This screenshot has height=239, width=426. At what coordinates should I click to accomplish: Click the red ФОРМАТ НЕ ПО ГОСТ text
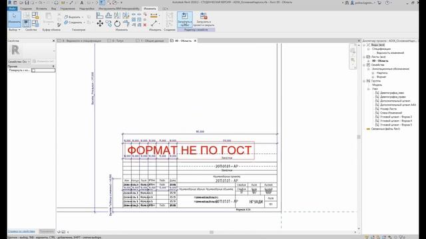[189, 150]
